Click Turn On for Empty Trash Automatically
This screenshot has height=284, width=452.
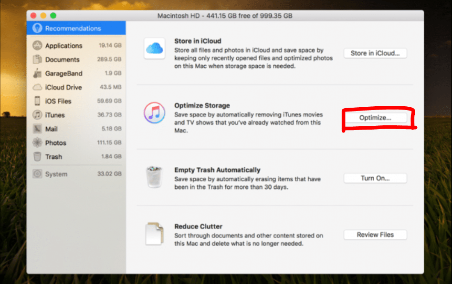click(x=375, y=178)
